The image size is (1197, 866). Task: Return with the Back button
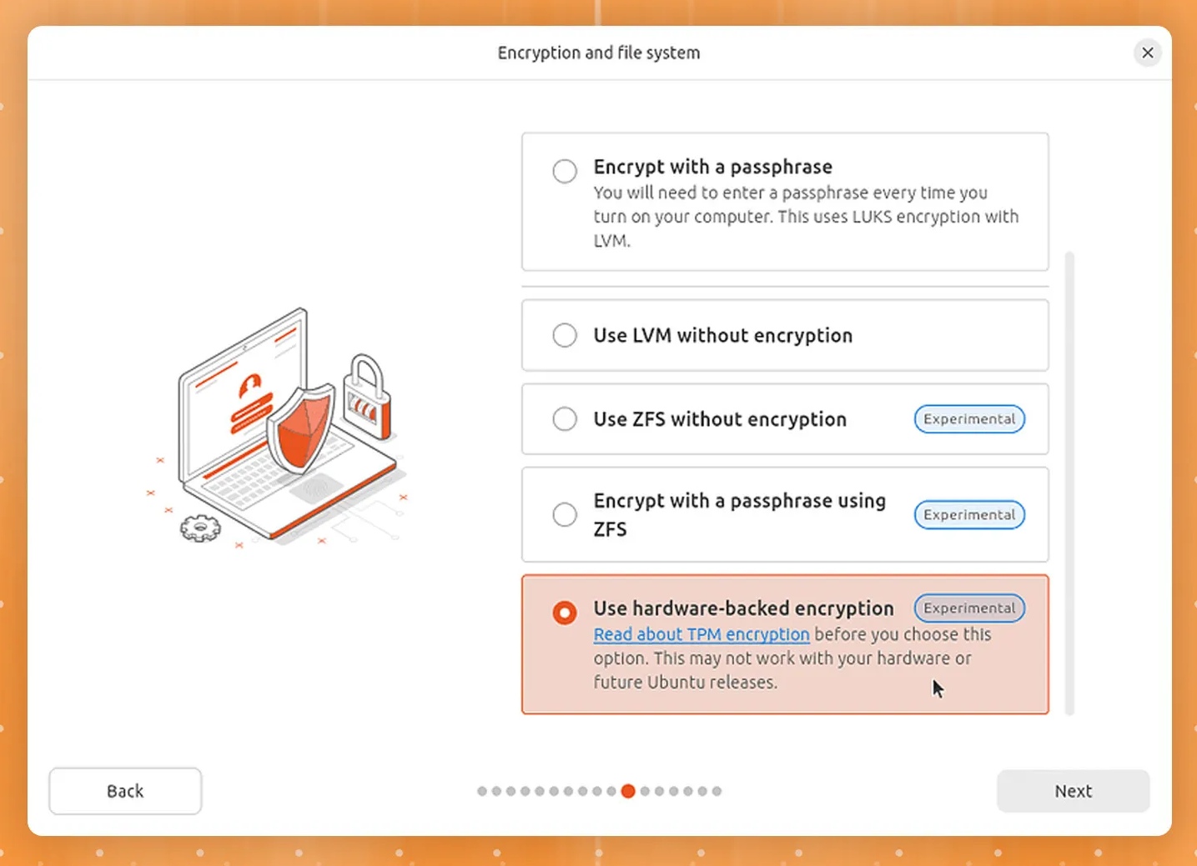pos(125,791)
